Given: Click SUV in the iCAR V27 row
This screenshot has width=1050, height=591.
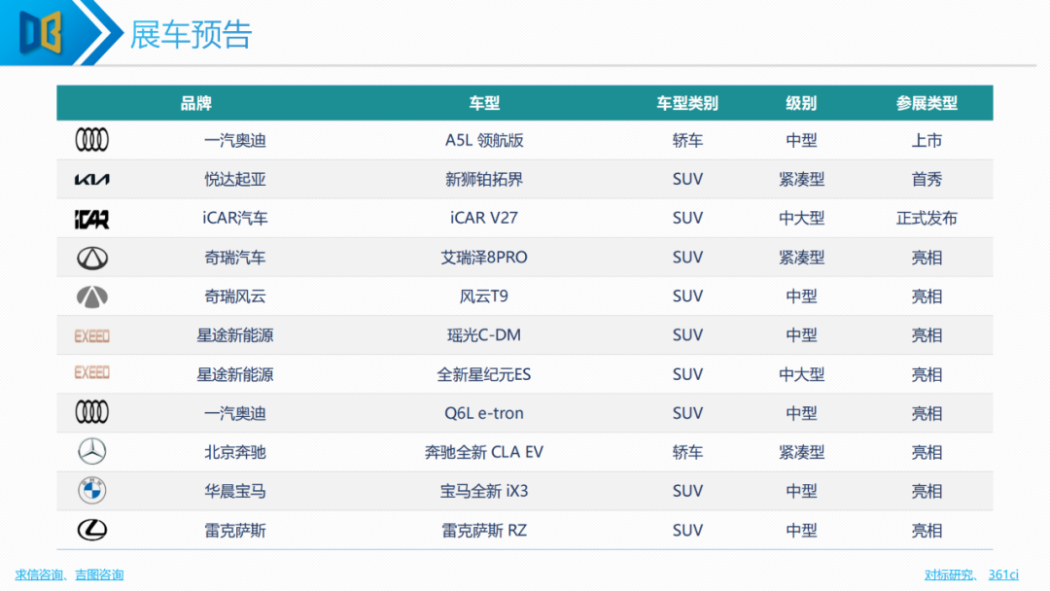Looking at the screenshot, I should tap(687, 218).
